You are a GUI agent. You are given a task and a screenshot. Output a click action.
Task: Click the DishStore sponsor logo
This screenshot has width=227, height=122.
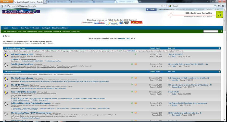pos(99,23)
